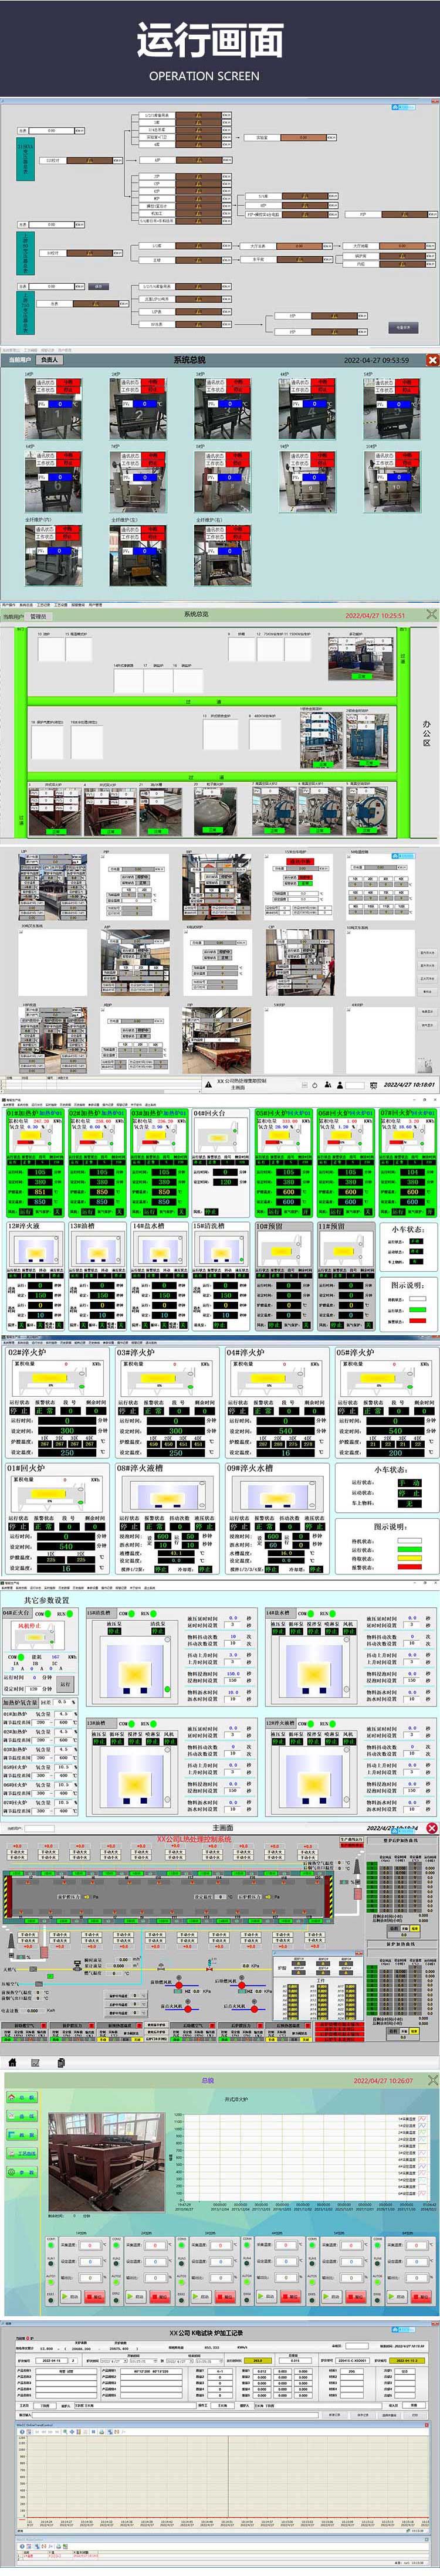Viewport: 440px width, 2576px height.
Task: Click the 02#淬火炉 furnace graphic
Action: point(49,1381)
